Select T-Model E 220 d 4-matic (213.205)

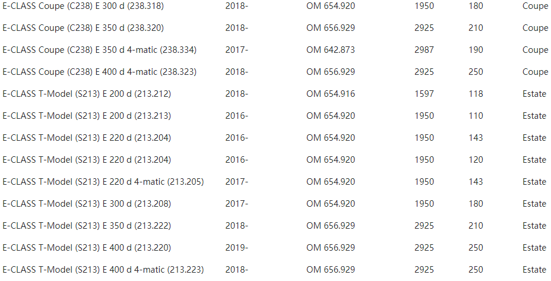click(x=103, y=182)
